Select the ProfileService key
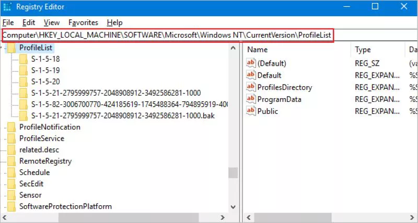Screen dimensions: 418x223 42,138
